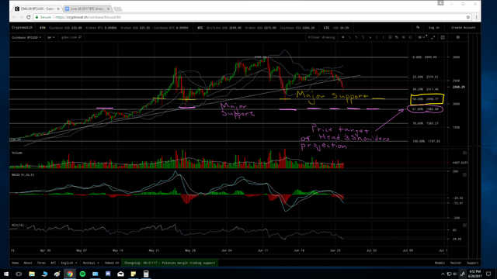This screenshot has height=279, width=497.
Task: Open Sticky Notes from the taskbar
Action: coord(133,274)
